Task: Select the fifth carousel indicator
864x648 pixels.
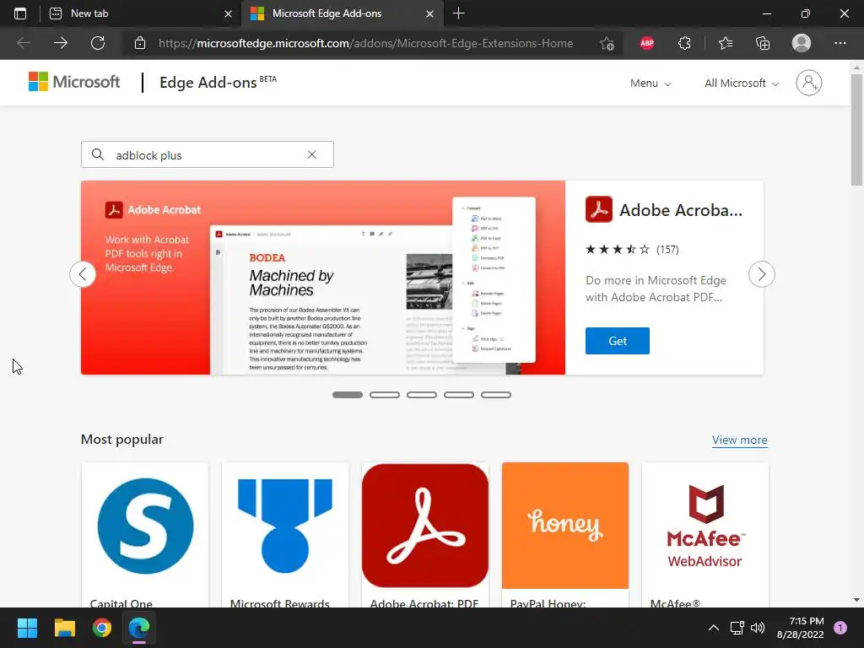Action: click(496, 395)
